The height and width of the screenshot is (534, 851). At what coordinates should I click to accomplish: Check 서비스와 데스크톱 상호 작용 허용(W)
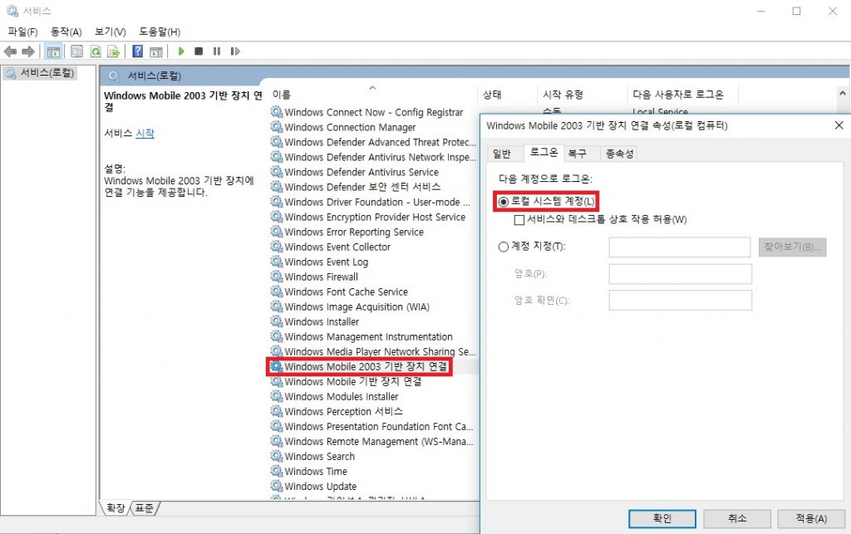pyautogui.click(x=519, y=219)
